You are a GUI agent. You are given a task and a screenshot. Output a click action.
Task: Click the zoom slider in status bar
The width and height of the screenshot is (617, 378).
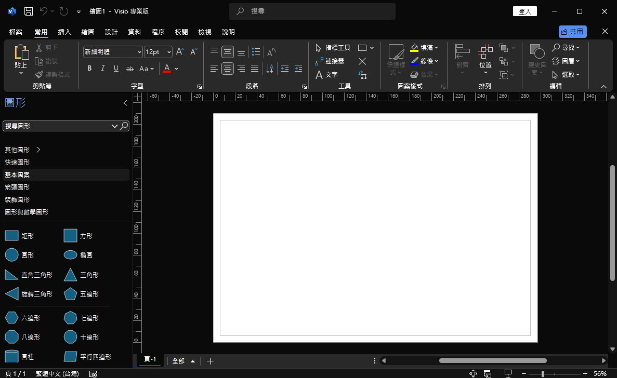click(543, 374)
